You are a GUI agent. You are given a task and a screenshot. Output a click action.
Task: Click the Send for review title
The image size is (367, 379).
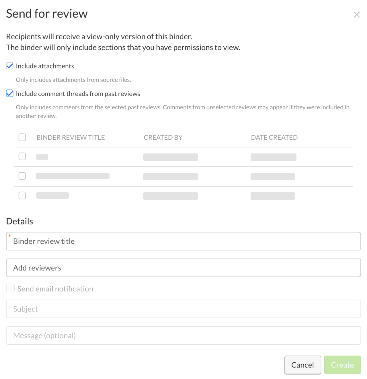pyautogui.click(x=47, y=13)
